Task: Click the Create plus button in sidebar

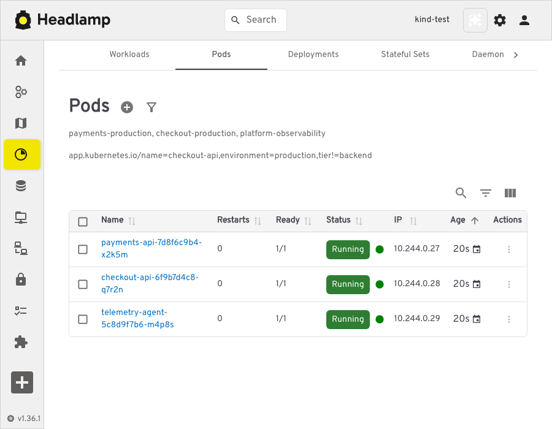Action: click(22, 382)
